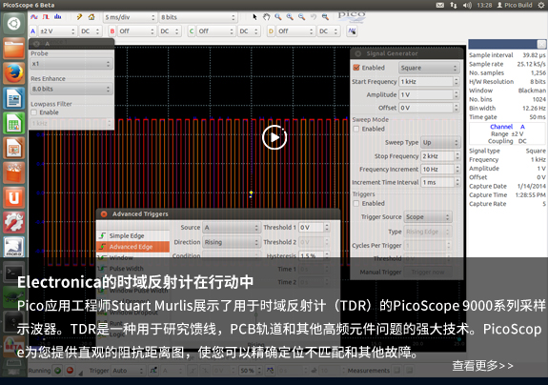Open channel B Off range dropdown

pyautogui.click(x=136, y=31)
